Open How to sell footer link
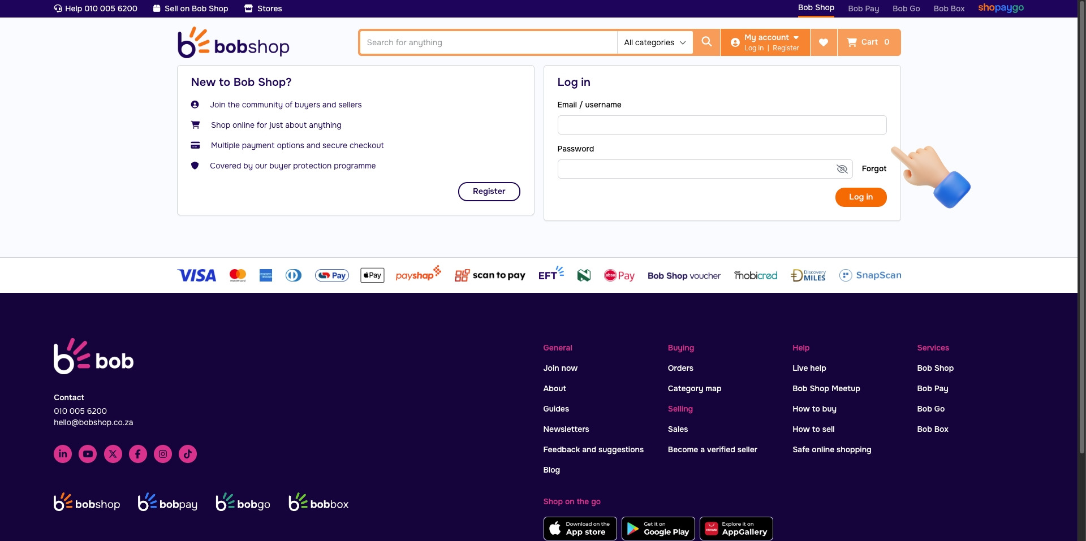Screen dimensions: 1086x541 point(813,429)
